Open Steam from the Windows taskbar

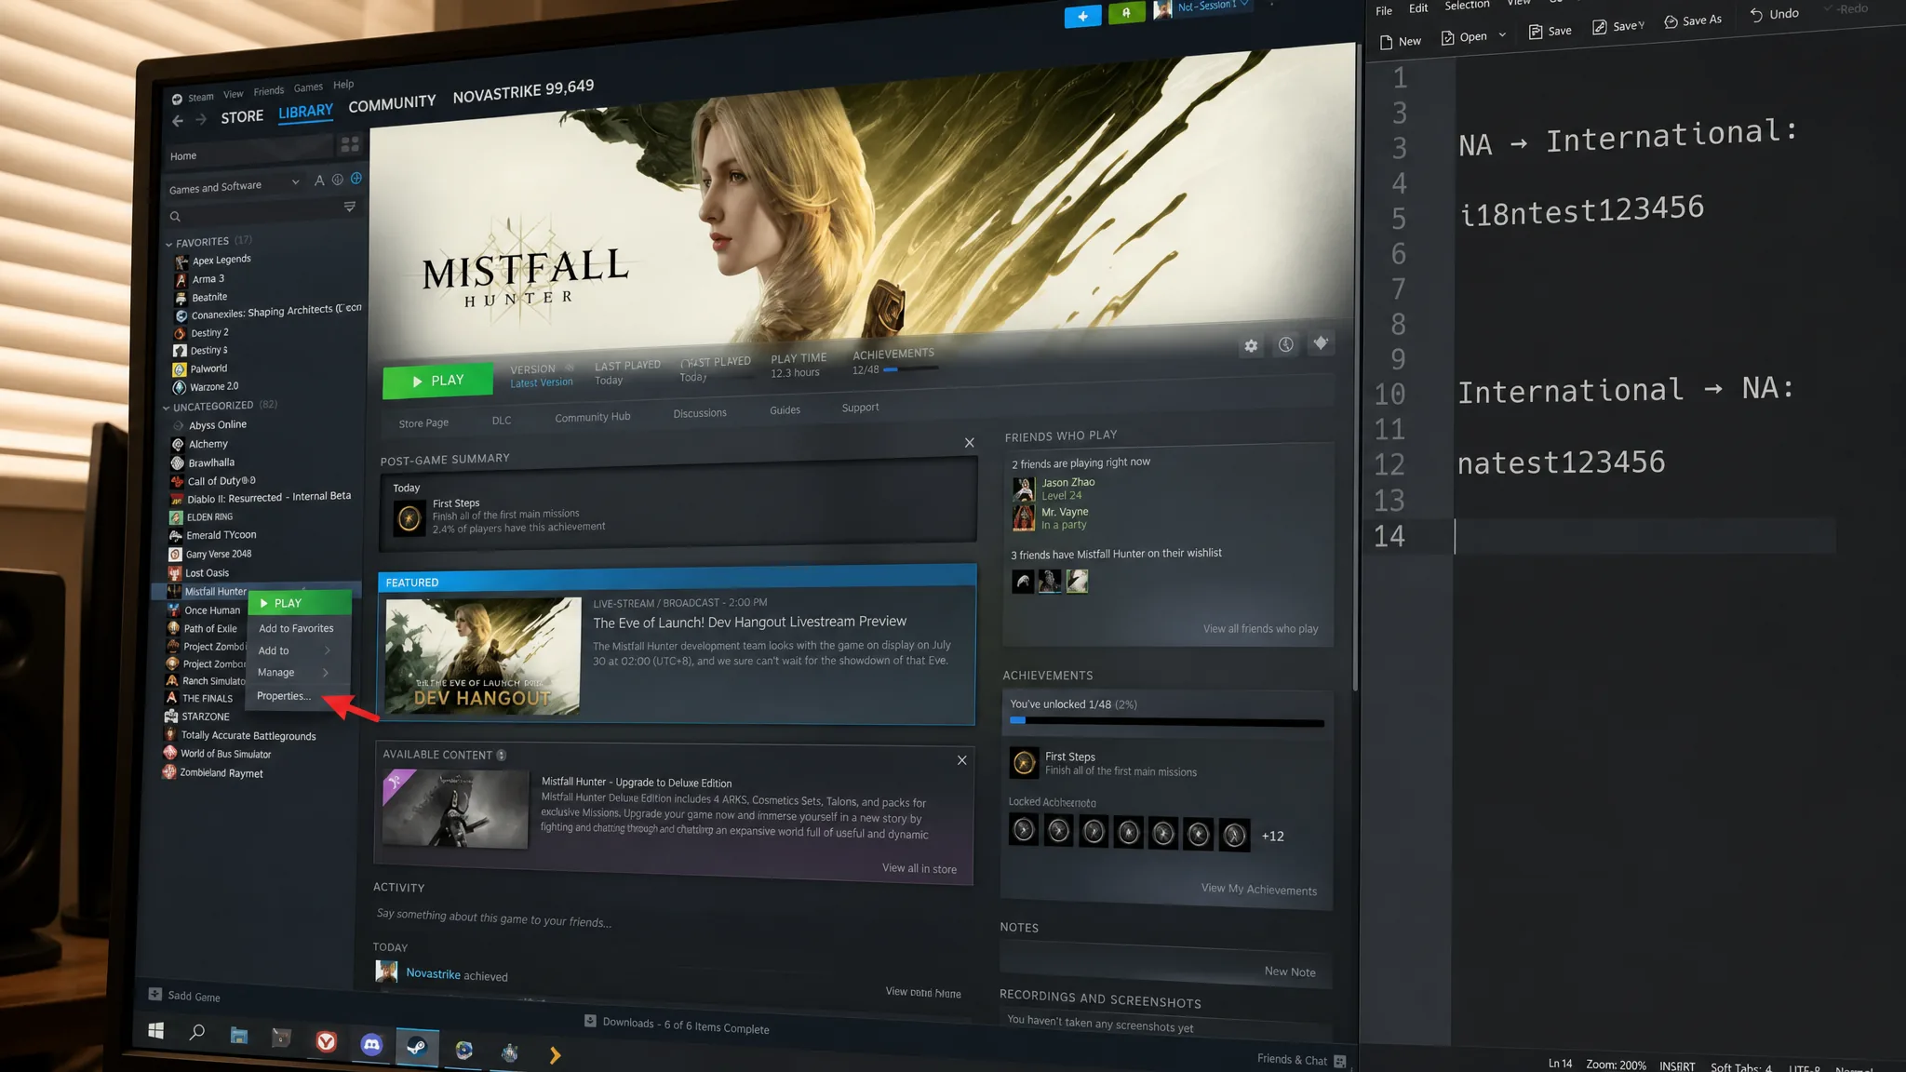(417, 1048)
